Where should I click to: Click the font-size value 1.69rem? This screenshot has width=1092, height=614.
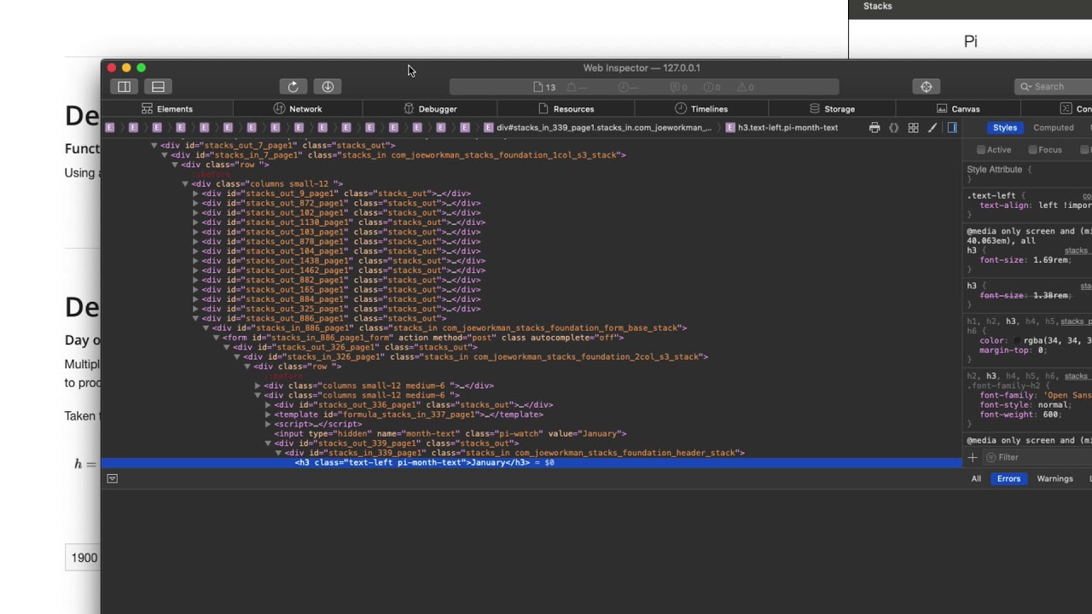click(x=1049, y=261)
